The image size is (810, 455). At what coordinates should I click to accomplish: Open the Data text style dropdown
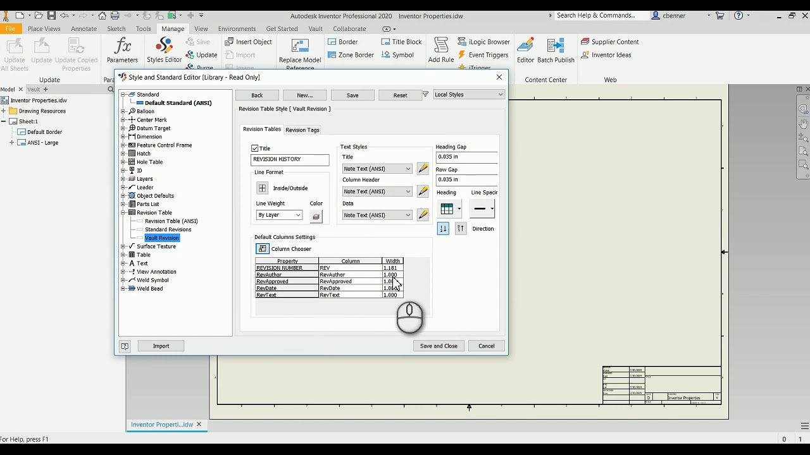(377, 215)
